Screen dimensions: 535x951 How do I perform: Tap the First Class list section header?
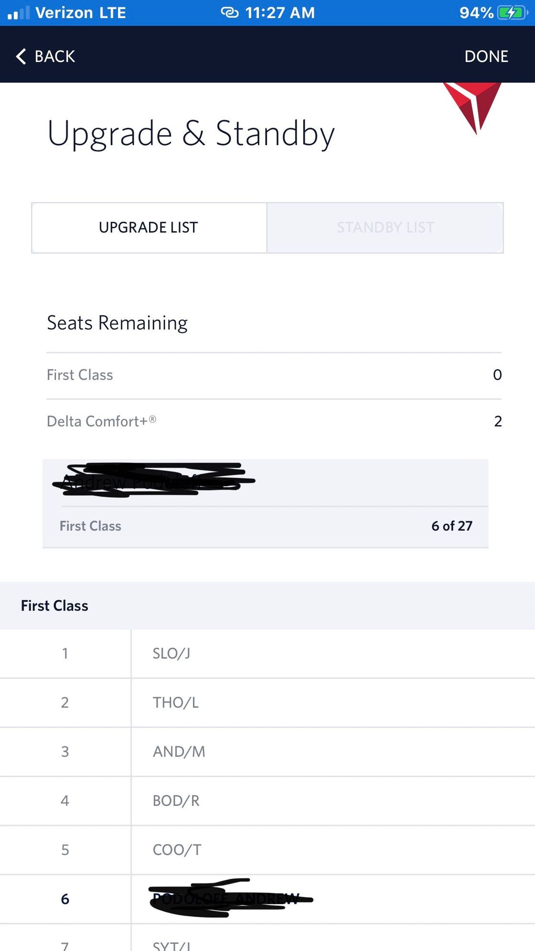coord(54,606)
